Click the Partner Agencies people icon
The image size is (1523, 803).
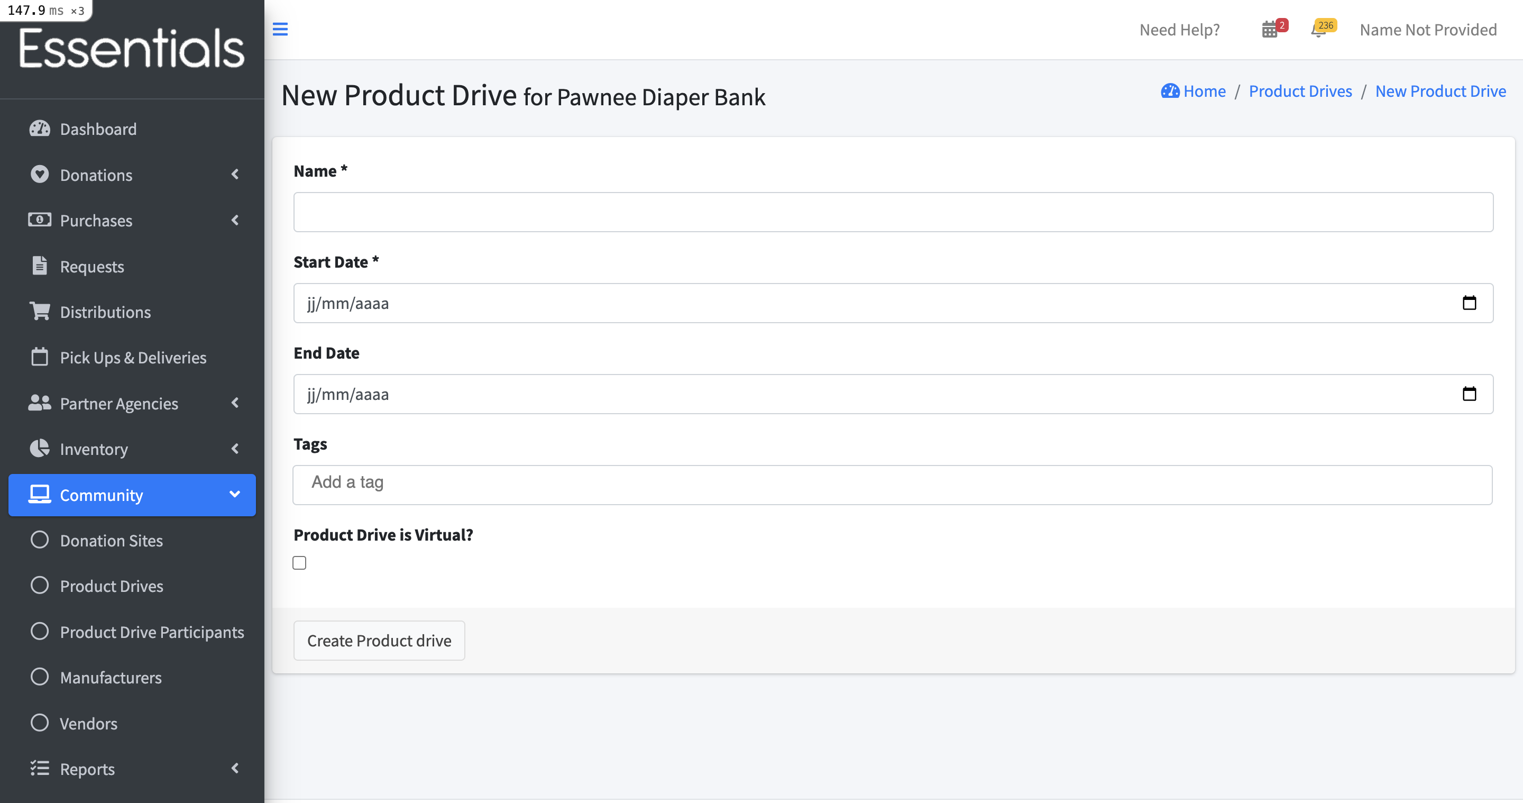[40, 403]
